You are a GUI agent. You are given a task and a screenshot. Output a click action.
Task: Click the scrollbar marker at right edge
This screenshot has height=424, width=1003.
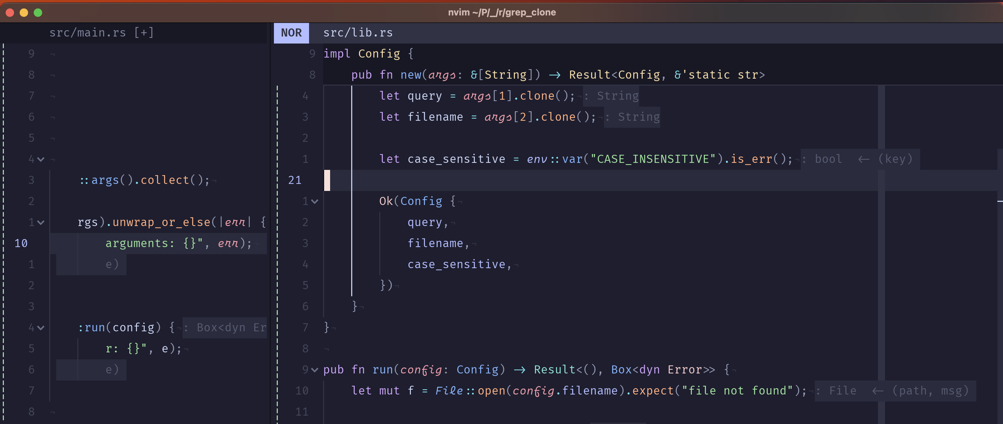coord(999,201)
